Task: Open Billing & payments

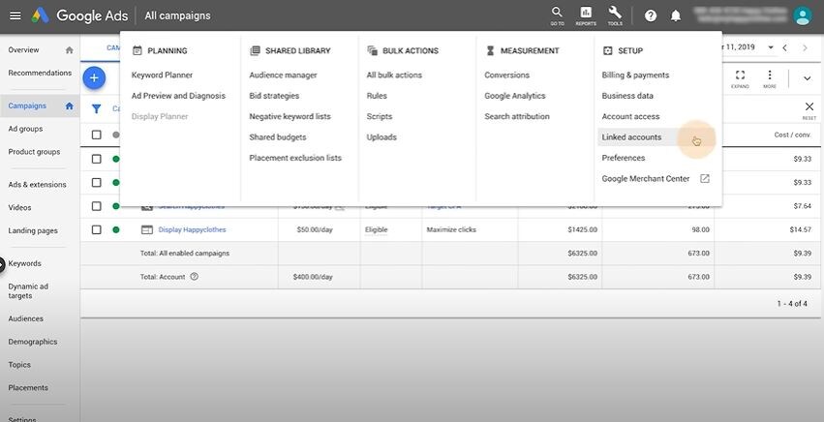Action: click(x=635, y=75)
